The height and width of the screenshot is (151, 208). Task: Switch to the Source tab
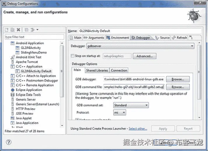pyautogui.click(x=162, y=38)
